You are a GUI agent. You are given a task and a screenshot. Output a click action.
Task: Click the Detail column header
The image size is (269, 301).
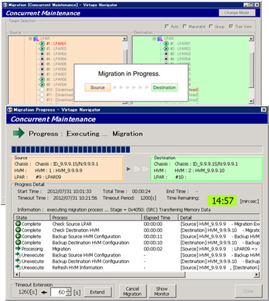[x=219, y=218]
